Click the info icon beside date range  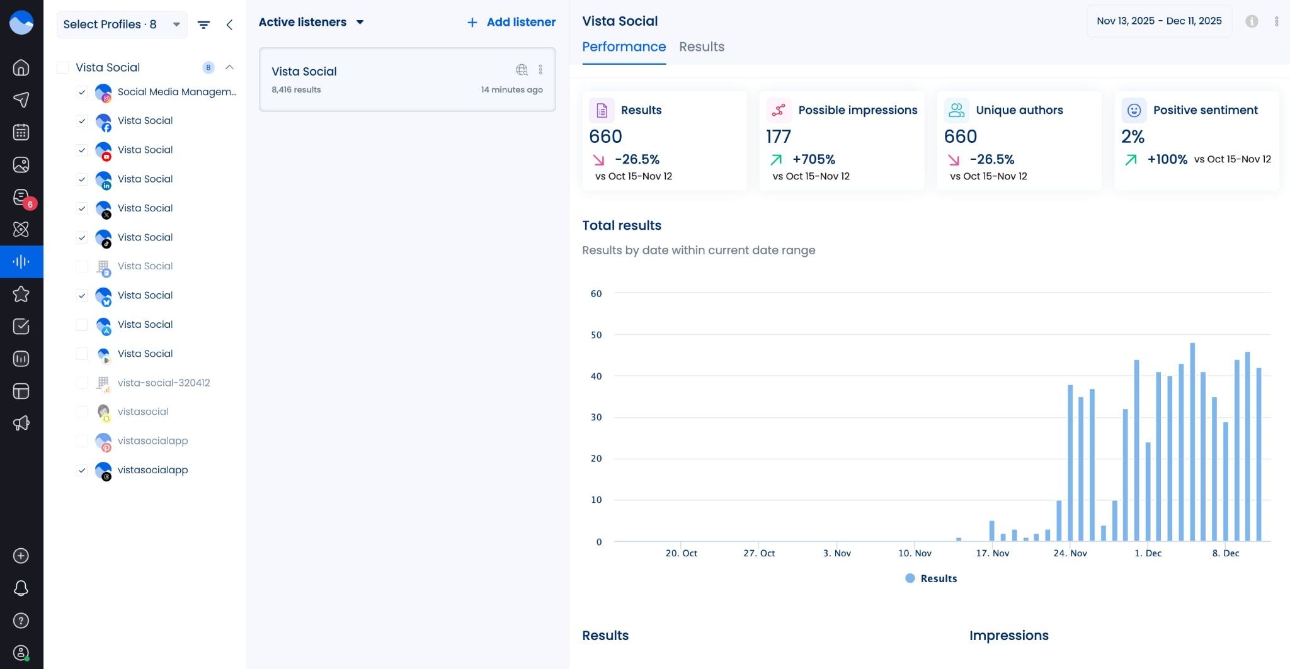click(1252, 21)
